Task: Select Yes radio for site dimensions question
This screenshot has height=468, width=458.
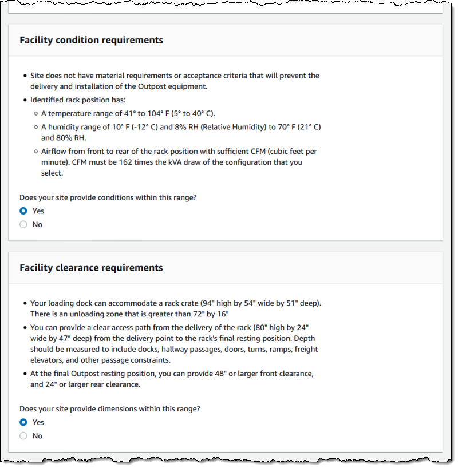Action: click(23, 423)
